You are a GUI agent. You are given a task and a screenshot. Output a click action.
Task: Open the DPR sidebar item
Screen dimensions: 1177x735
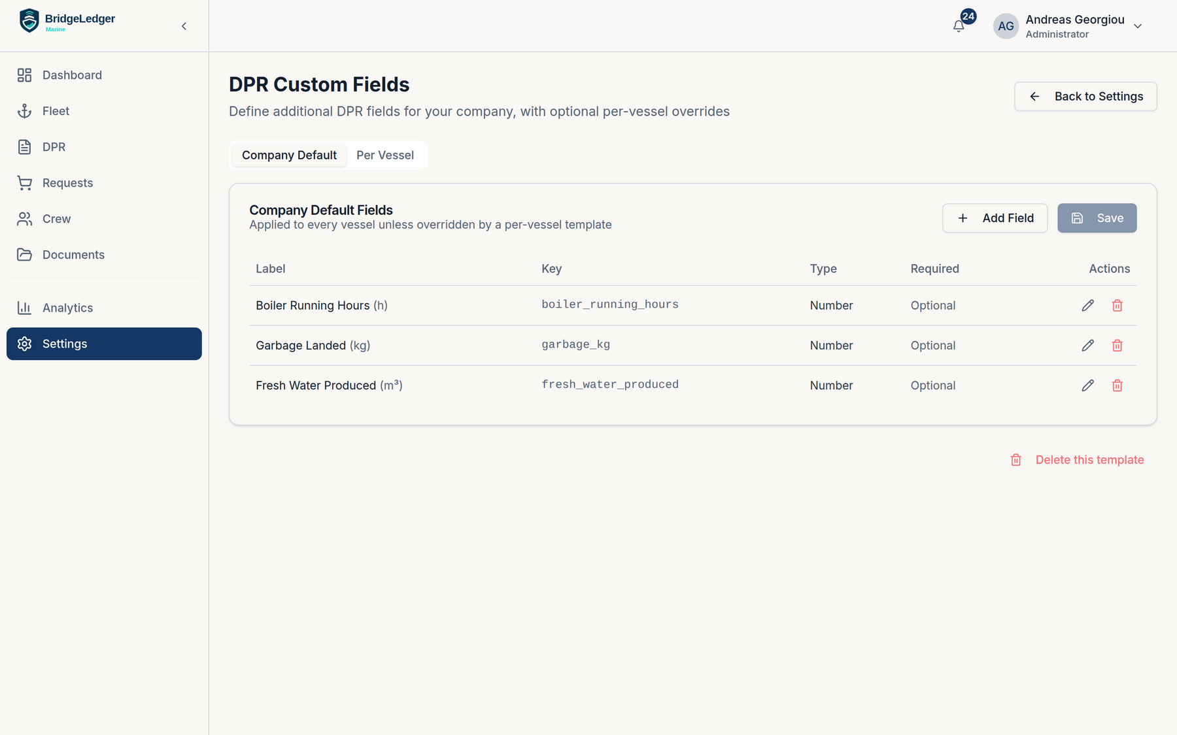click(x=104, y=147)
